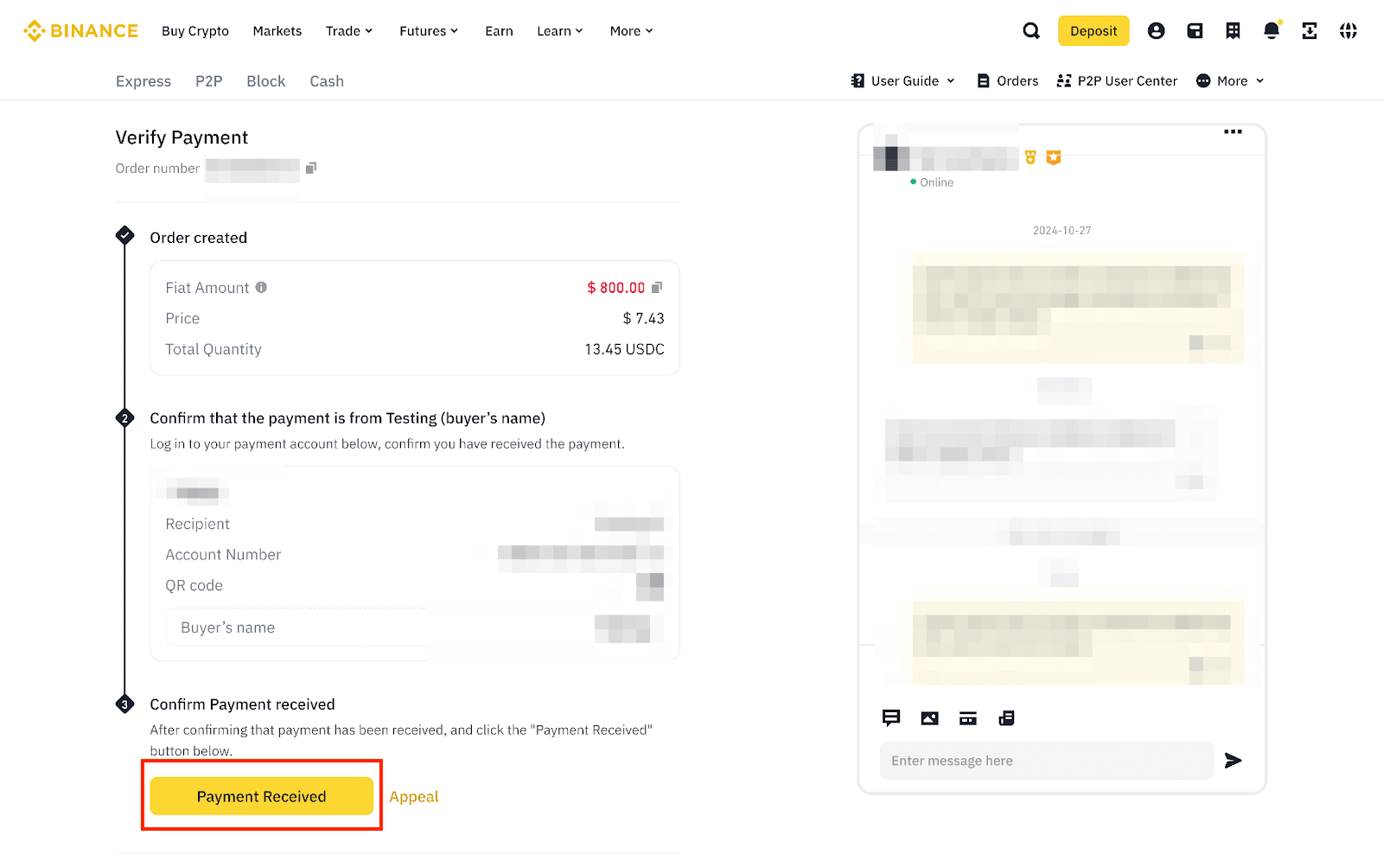The image size is (1383, 854).
Task: Expand the User Guide dropdown
Action: [x=903, y=81]
